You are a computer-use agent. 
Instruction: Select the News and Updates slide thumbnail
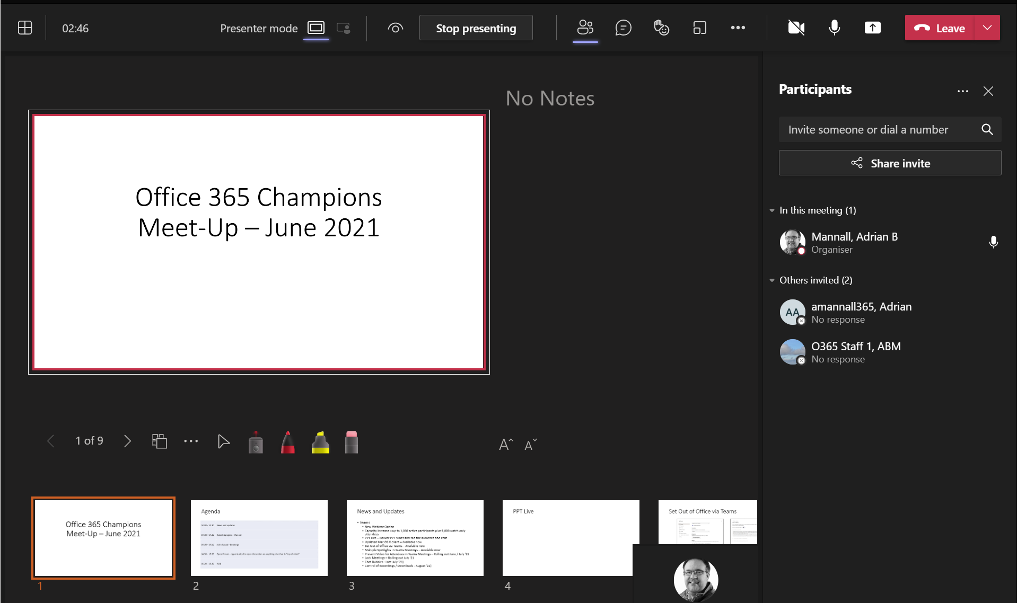415,538
